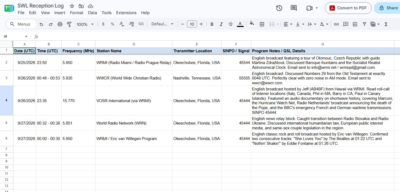Format the cell as percent
The width and height of the screenshot is (400, 192).
click(113, 24)
